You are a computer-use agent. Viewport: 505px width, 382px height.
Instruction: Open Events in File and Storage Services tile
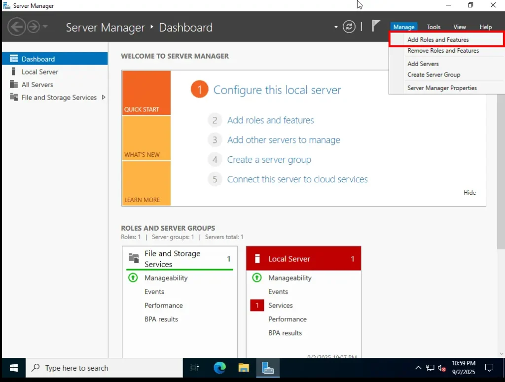tap(154, 292)
